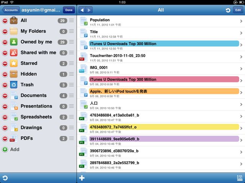Tap the red minus to remove Shared with me

click(5, 53)
